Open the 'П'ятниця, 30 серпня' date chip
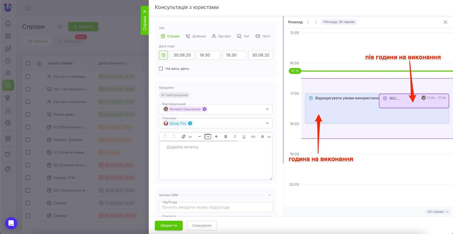 click(339, 22)
